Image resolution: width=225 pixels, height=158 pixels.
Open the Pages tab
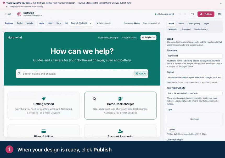tap(206, 24)
